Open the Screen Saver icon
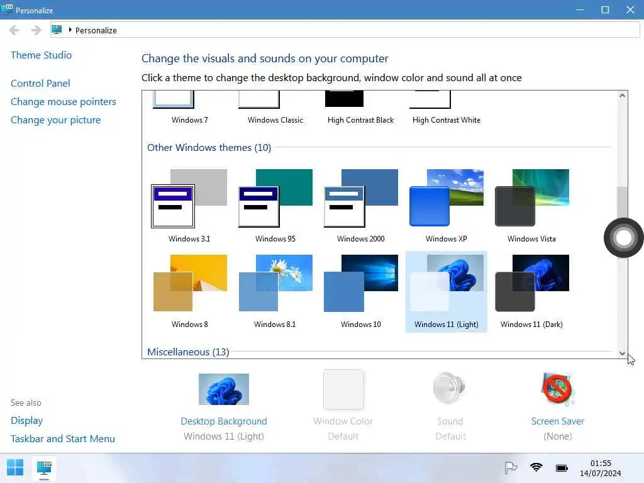The height and width of the screenshot is (483, 644). (x=557, y=389)
